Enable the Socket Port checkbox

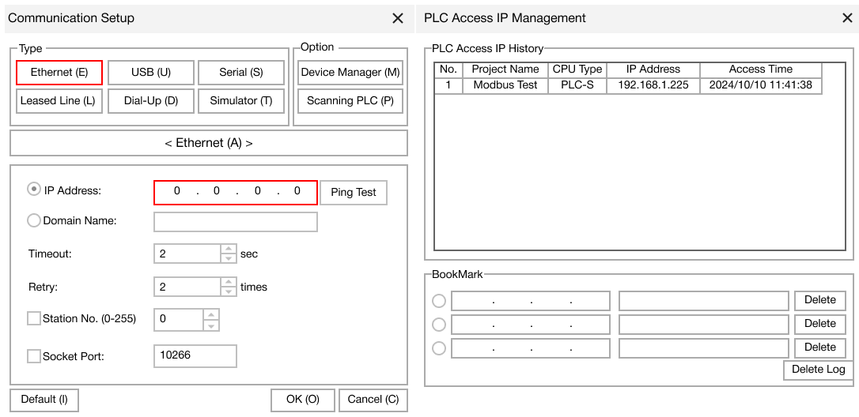pos(34,356)
